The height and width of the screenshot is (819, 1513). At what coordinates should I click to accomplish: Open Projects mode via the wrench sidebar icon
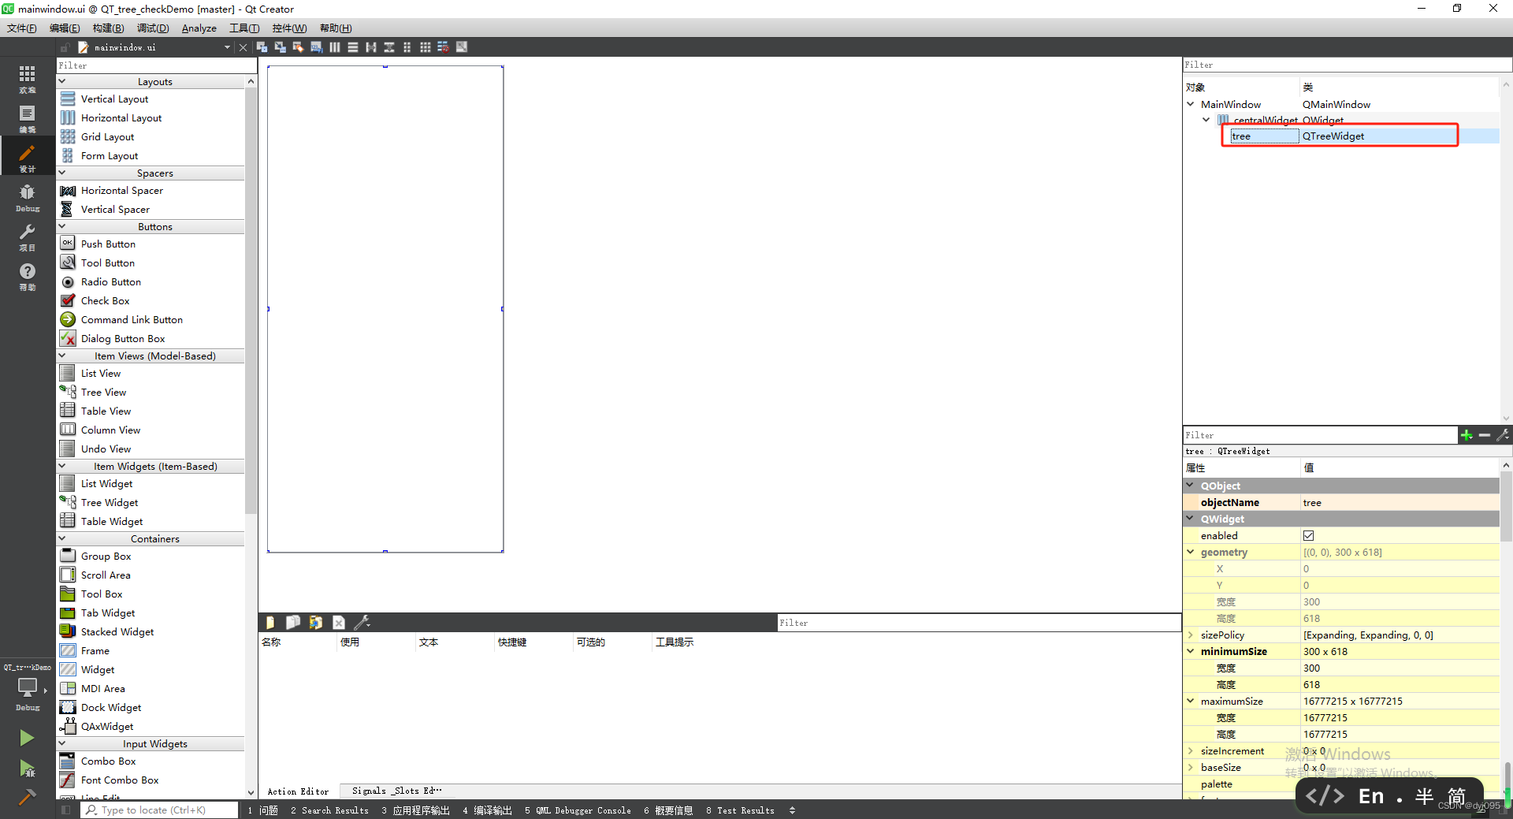point(27,236)
